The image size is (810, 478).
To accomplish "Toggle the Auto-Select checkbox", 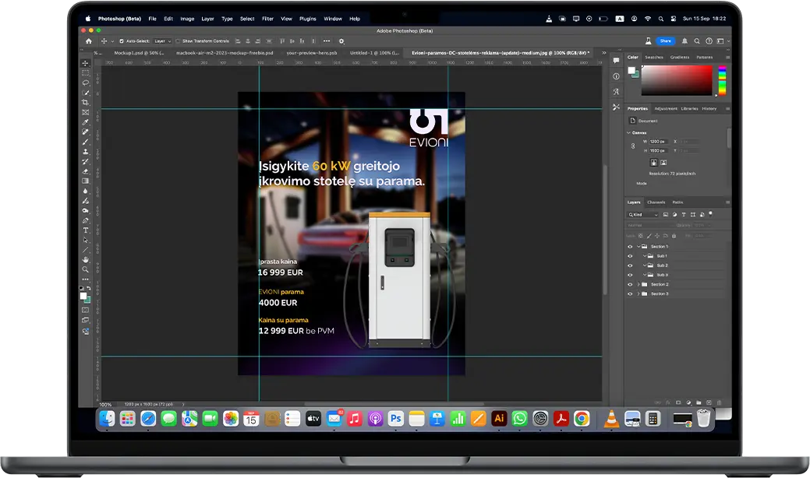I will (x=122, y=41).
